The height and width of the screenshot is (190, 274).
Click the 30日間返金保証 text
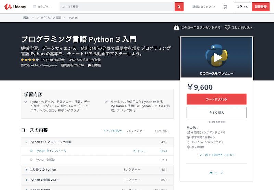click(216, 122)
